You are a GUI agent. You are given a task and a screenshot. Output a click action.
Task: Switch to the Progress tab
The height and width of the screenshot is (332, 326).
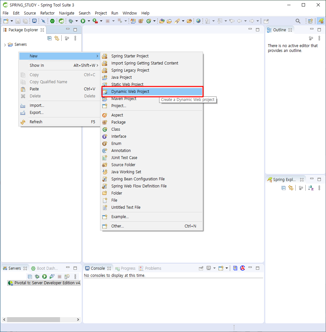point(126,268)
